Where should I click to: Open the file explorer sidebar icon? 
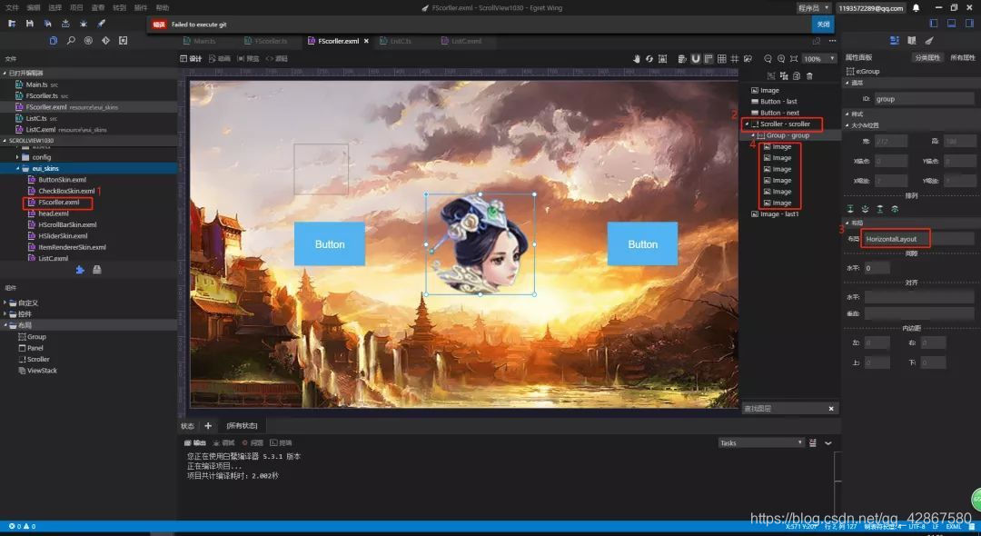click(x=54, y=41)
